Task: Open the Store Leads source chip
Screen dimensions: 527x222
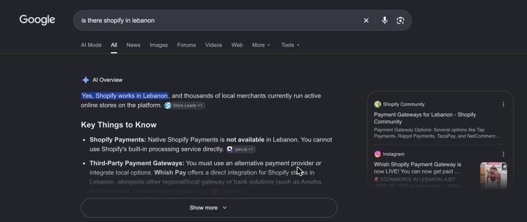Action: [184, 106]
